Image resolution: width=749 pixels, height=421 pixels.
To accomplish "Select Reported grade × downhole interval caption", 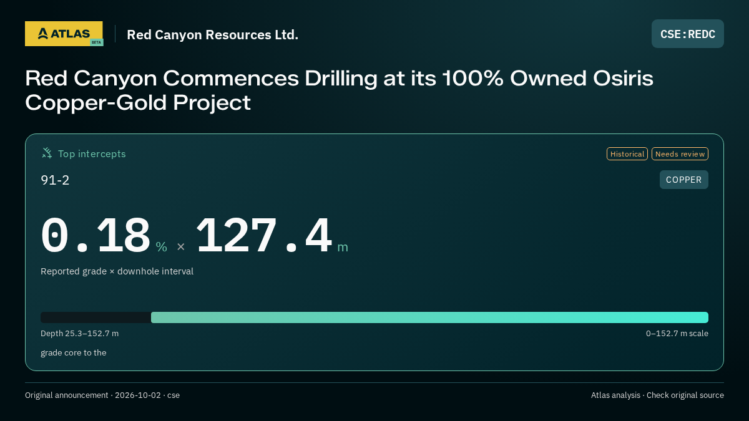I will click(x=117, y=271).
